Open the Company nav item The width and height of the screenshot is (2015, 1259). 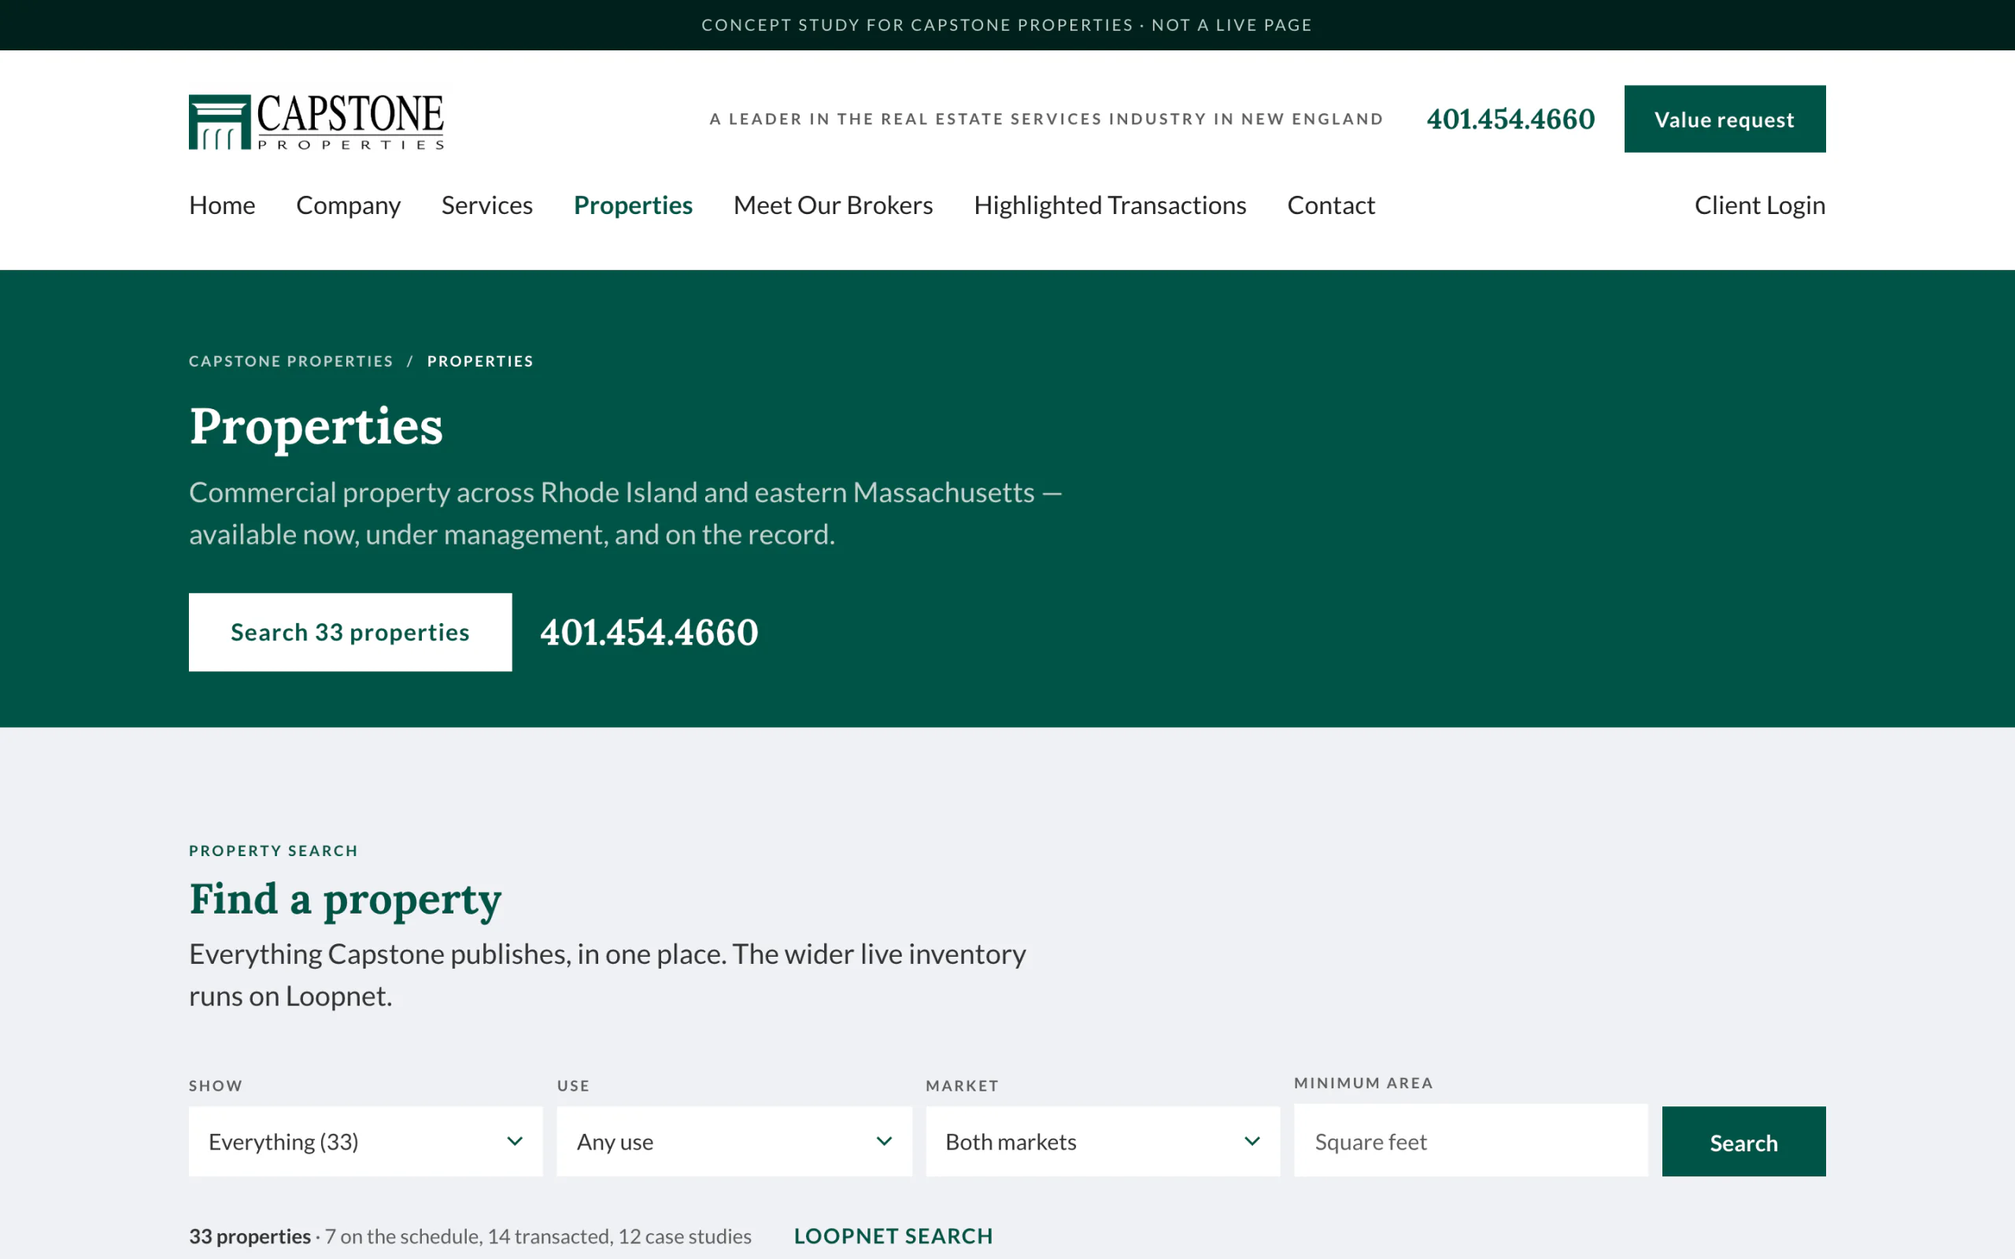pyautogui.click(x=348, y=205)
